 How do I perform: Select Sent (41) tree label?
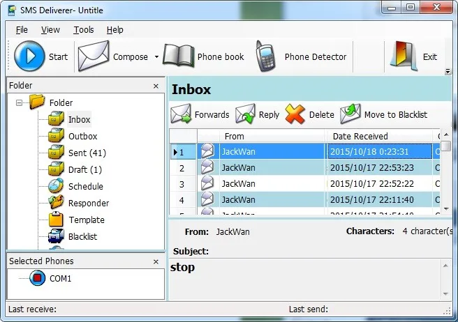pyautogui.click(x=87, y=153)
